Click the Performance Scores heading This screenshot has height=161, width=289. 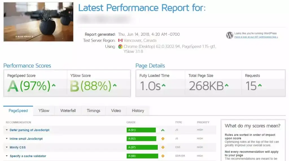click(27, 66)
